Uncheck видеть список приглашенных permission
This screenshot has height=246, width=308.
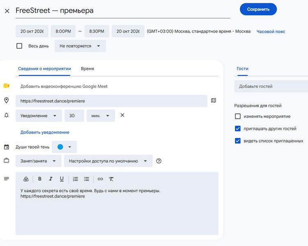238,141
